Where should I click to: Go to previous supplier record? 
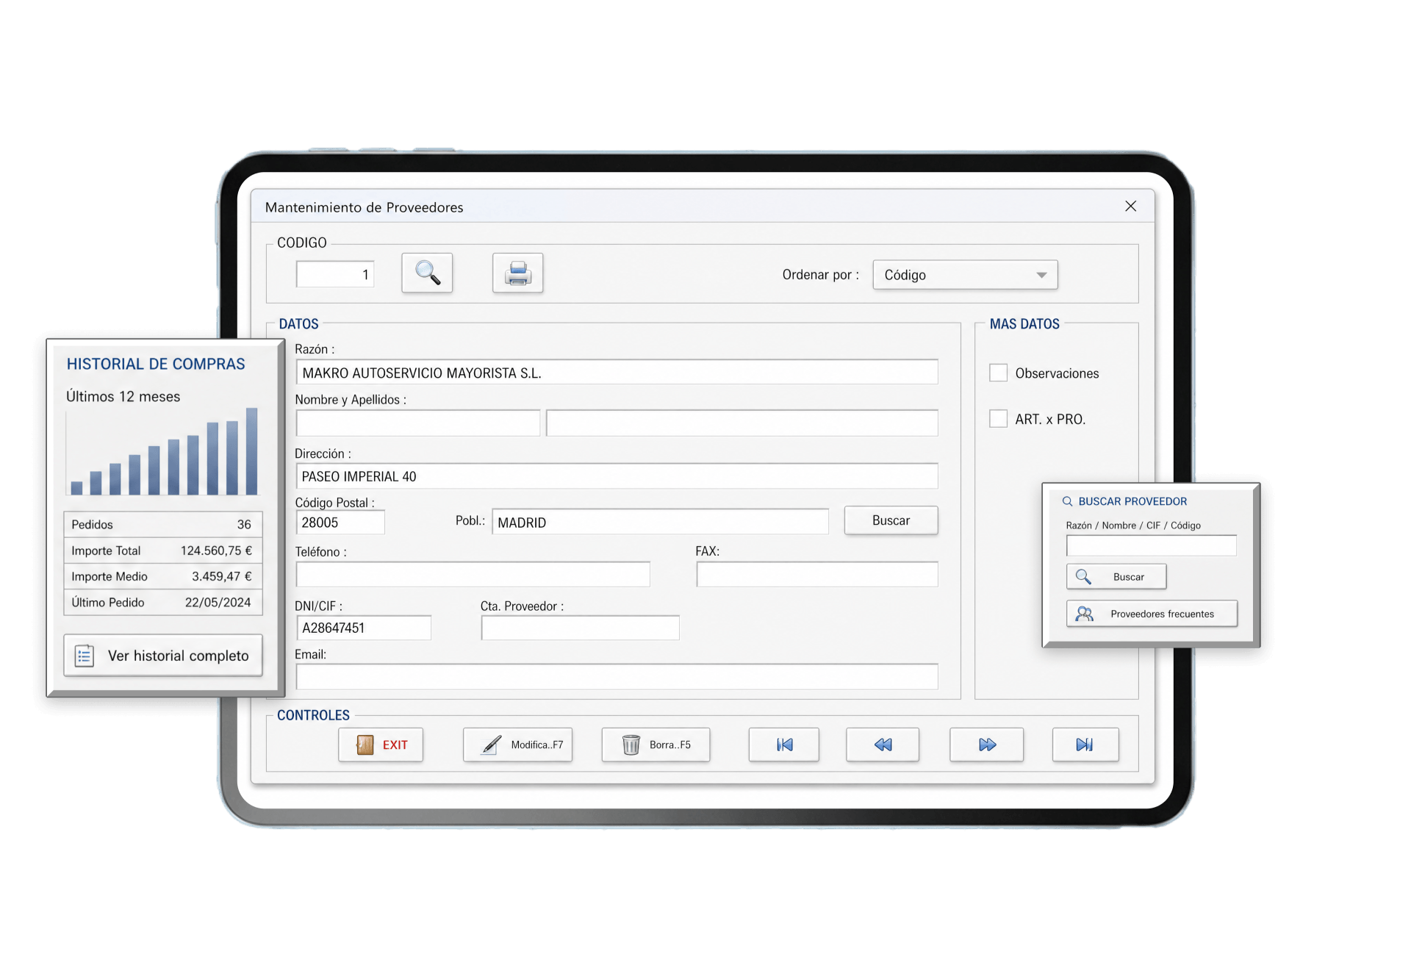[883, 745]
